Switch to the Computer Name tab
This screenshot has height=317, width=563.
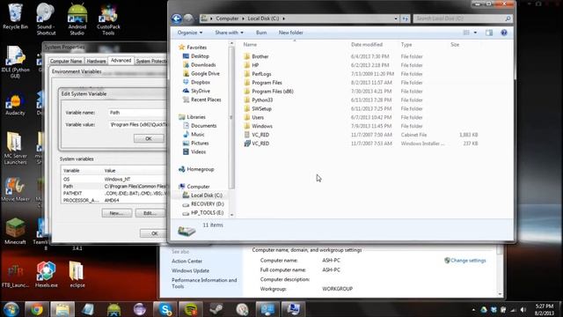(66, 61)
